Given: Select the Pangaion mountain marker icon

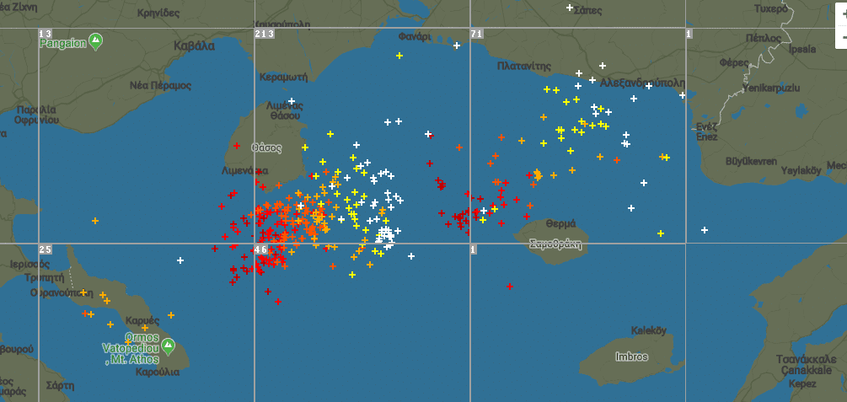Looking at the screenshot, I should coord(96,40).
